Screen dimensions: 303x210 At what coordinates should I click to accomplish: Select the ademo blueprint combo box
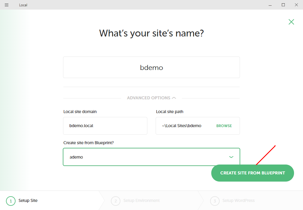(x=151, y=157)
